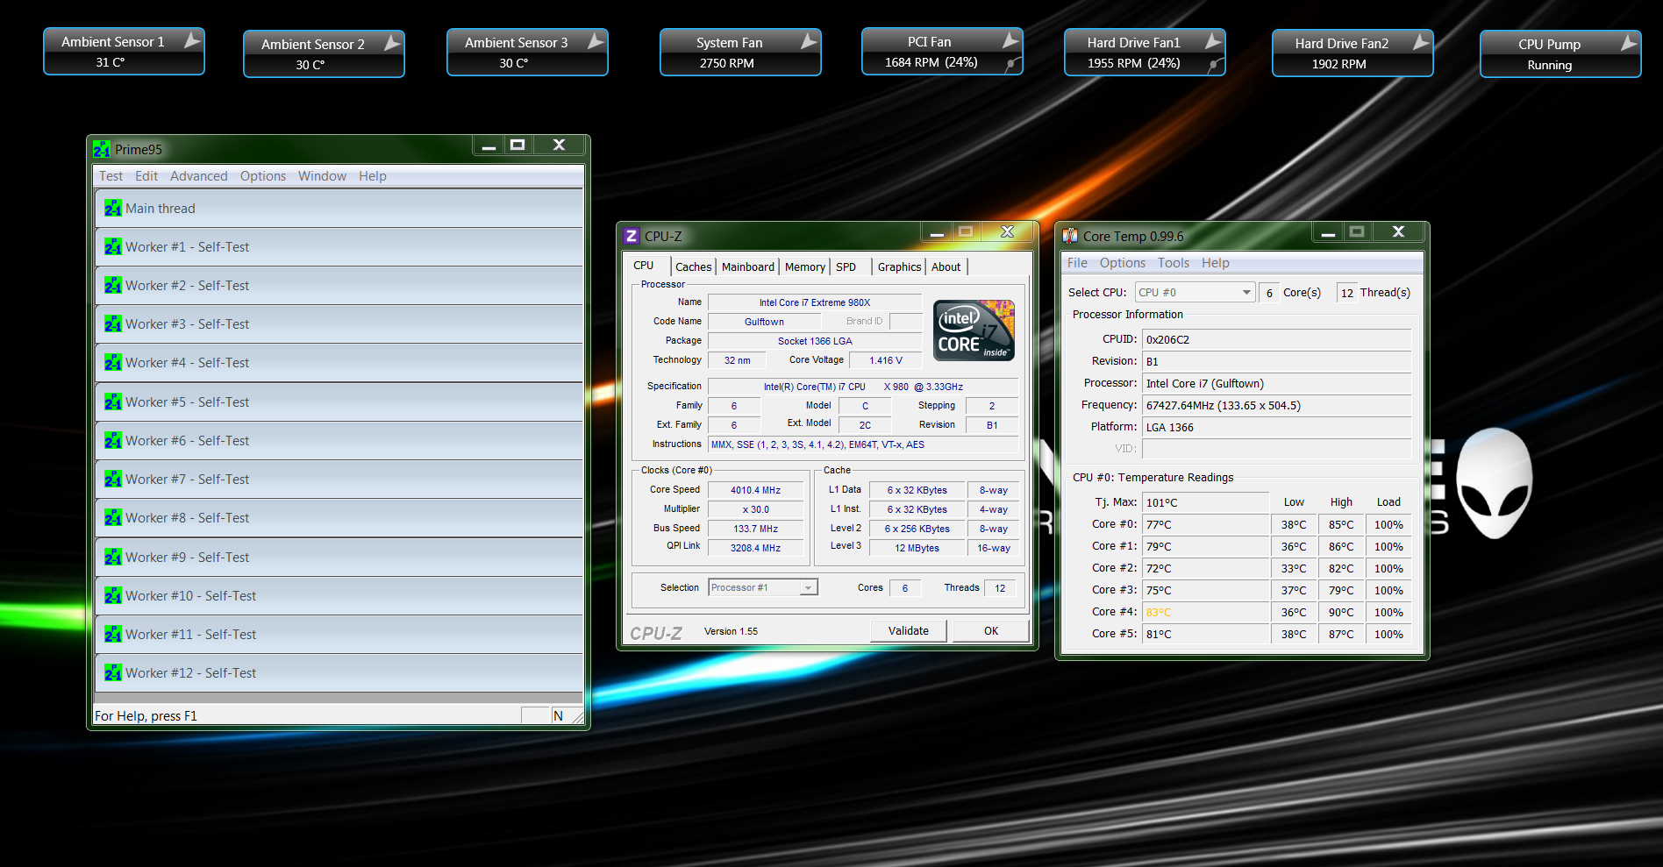This screenshot has height=867, width=1663.
Task: Click the Frequency field in Core Temp
Action: click(1277, 405)
